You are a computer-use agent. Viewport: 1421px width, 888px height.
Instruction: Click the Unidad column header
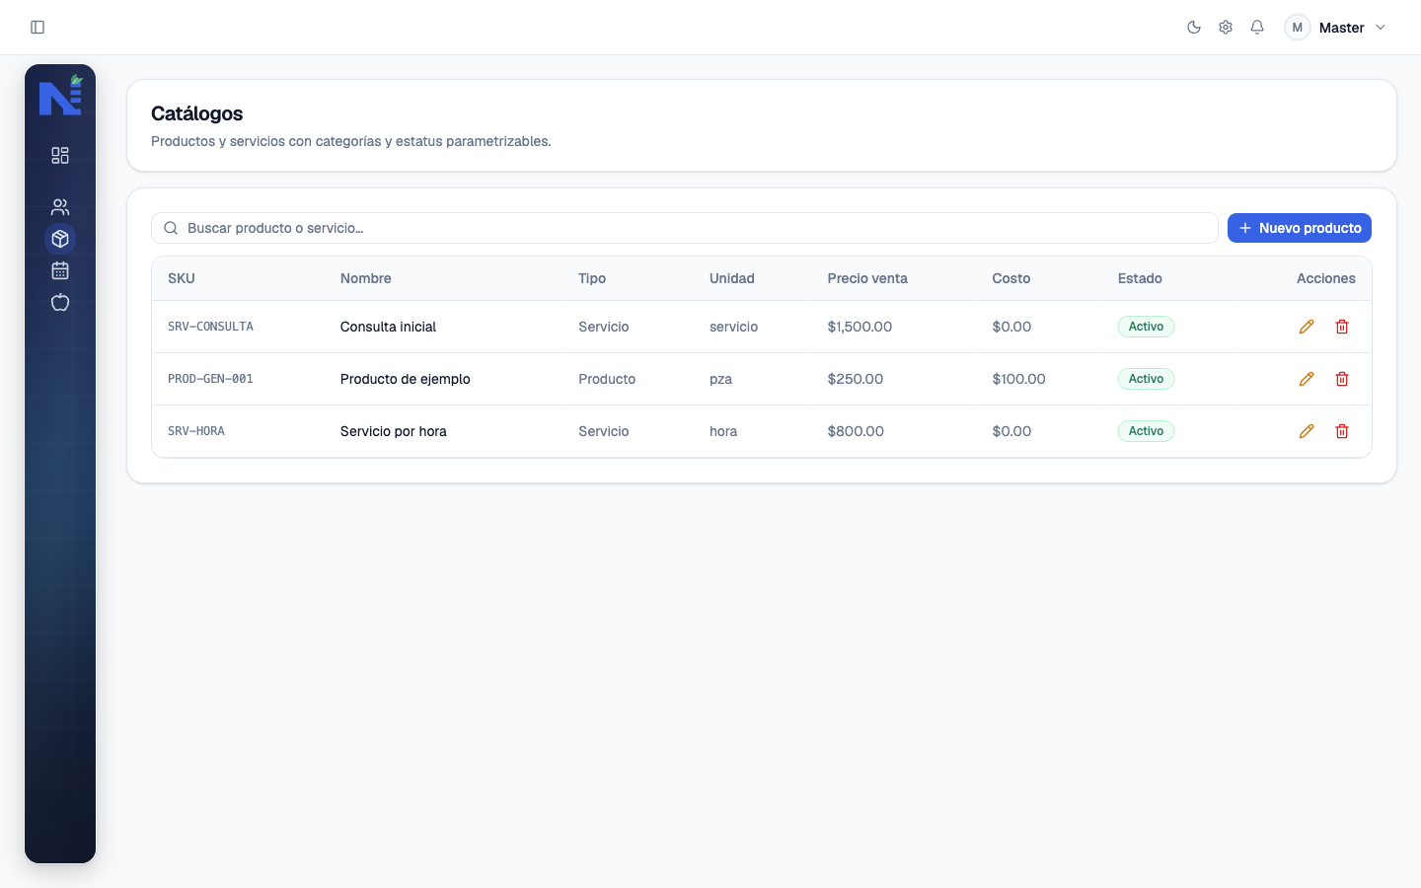(x=732, y=278)
